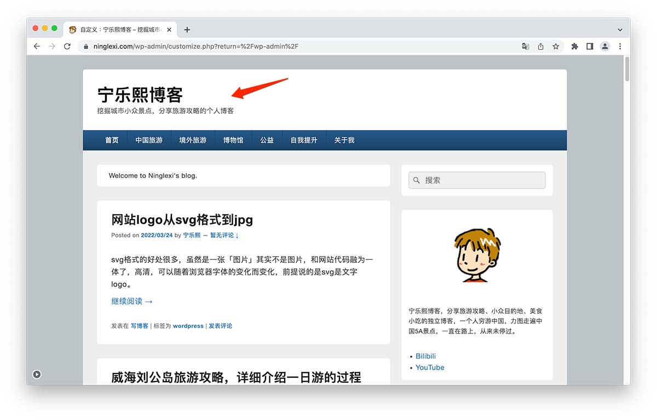Screen dimensions: 657x420
Task: Click the Google Translate icon in address bar
Action: coord(526,47)
